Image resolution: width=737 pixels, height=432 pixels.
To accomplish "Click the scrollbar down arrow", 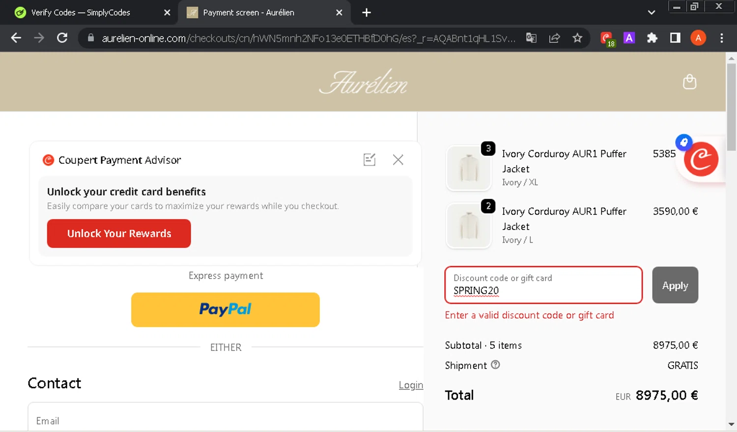I will [x=731, y=424].
